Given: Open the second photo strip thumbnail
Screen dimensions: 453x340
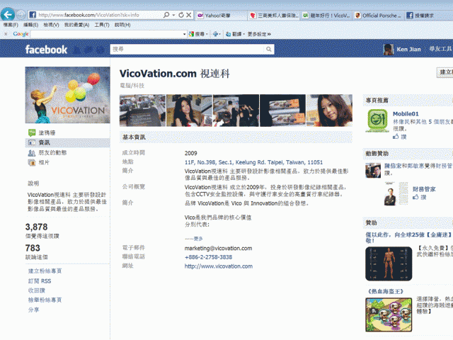Looking at the screenshot, I should [189, 110].
